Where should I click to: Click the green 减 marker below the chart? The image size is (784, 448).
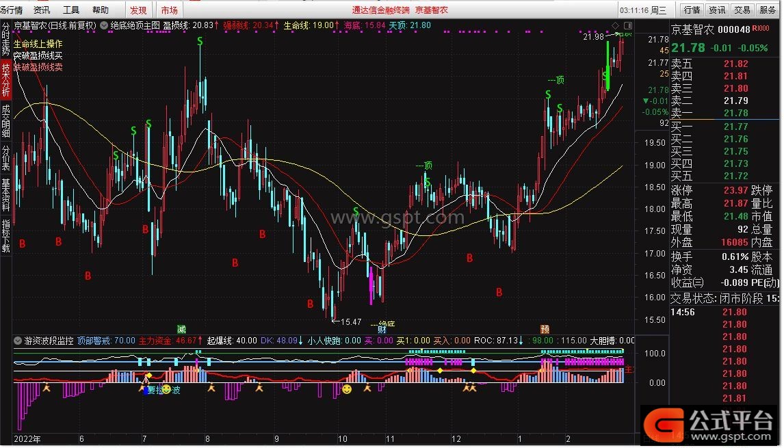coord(181,329)
